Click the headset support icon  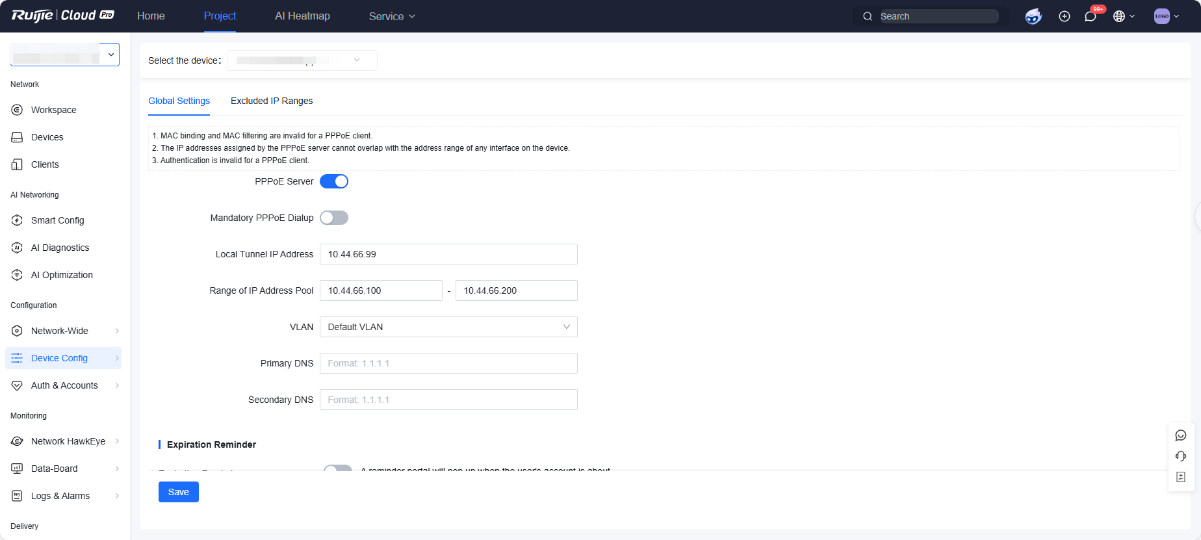click(x=1181, y=456)
